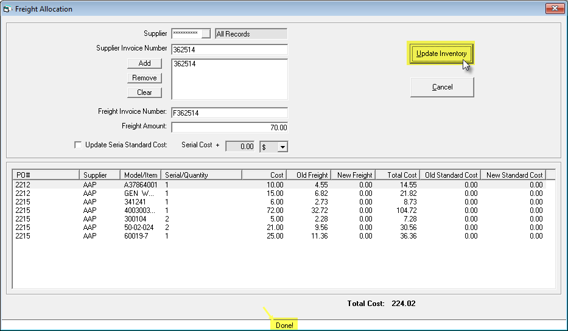The image size is (568, 331).
Task: Click the 11.36 old freight cell
Action: [319, 235]
